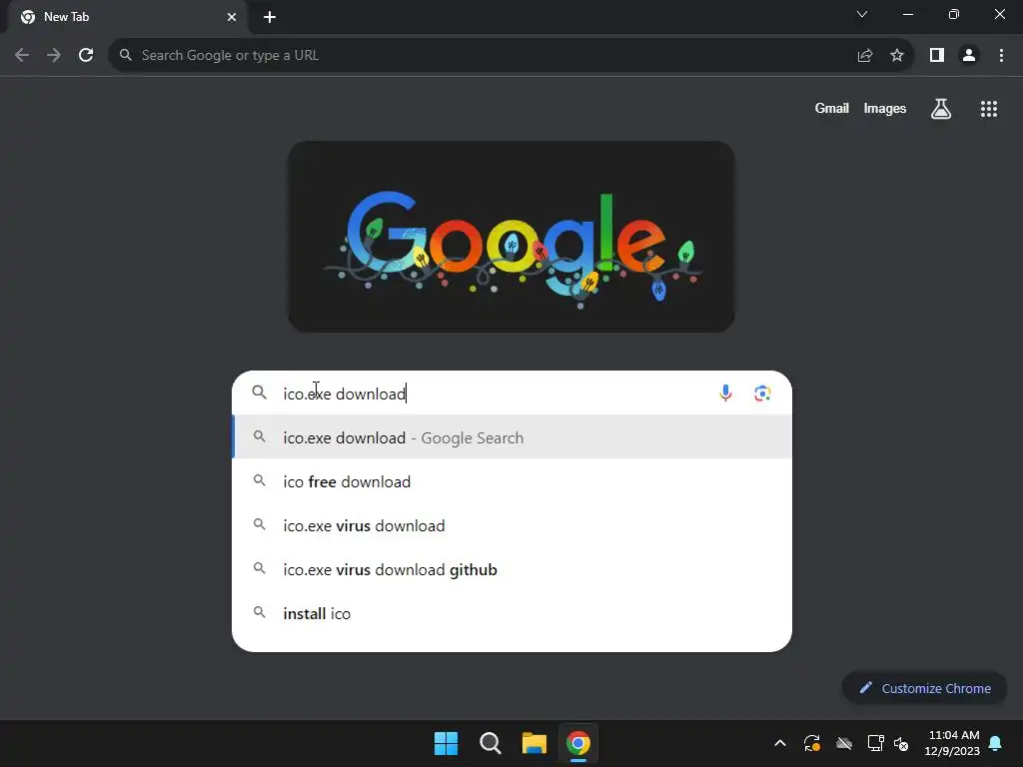Go forward using the forward arrow

[54, 56]
